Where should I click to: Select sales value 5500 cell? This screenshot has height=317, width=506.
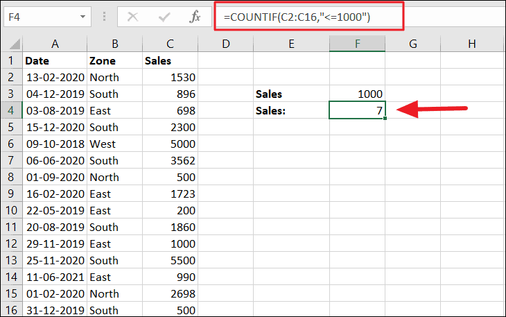170,260
